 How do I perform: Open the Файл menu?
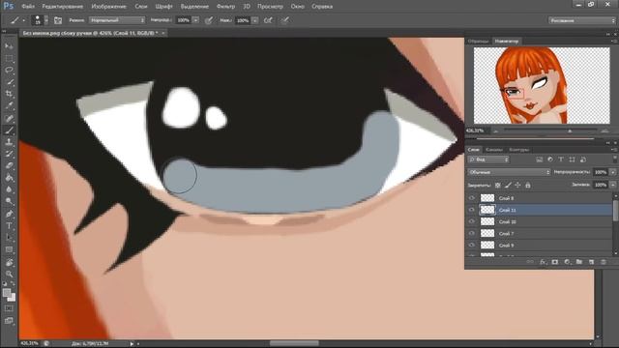click(28, 7)
